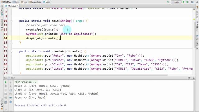Click the Make Project build icon
The width and height of the screenshot is (199, 112).
coord(168,2)
